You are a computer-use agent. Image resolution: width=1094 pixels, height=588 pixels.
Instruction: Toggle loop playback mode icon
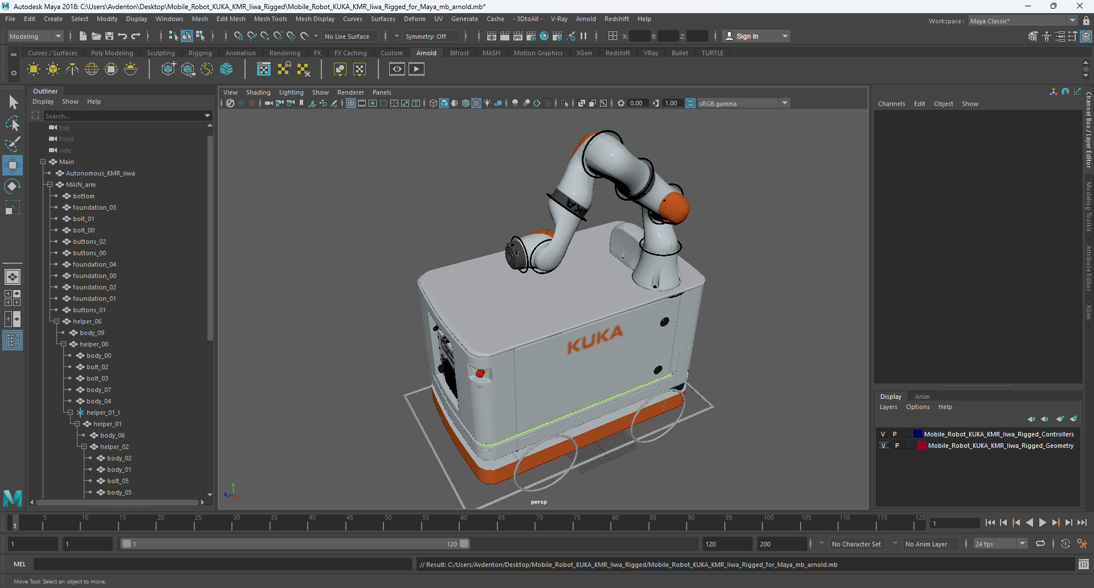coord(1040,544)
